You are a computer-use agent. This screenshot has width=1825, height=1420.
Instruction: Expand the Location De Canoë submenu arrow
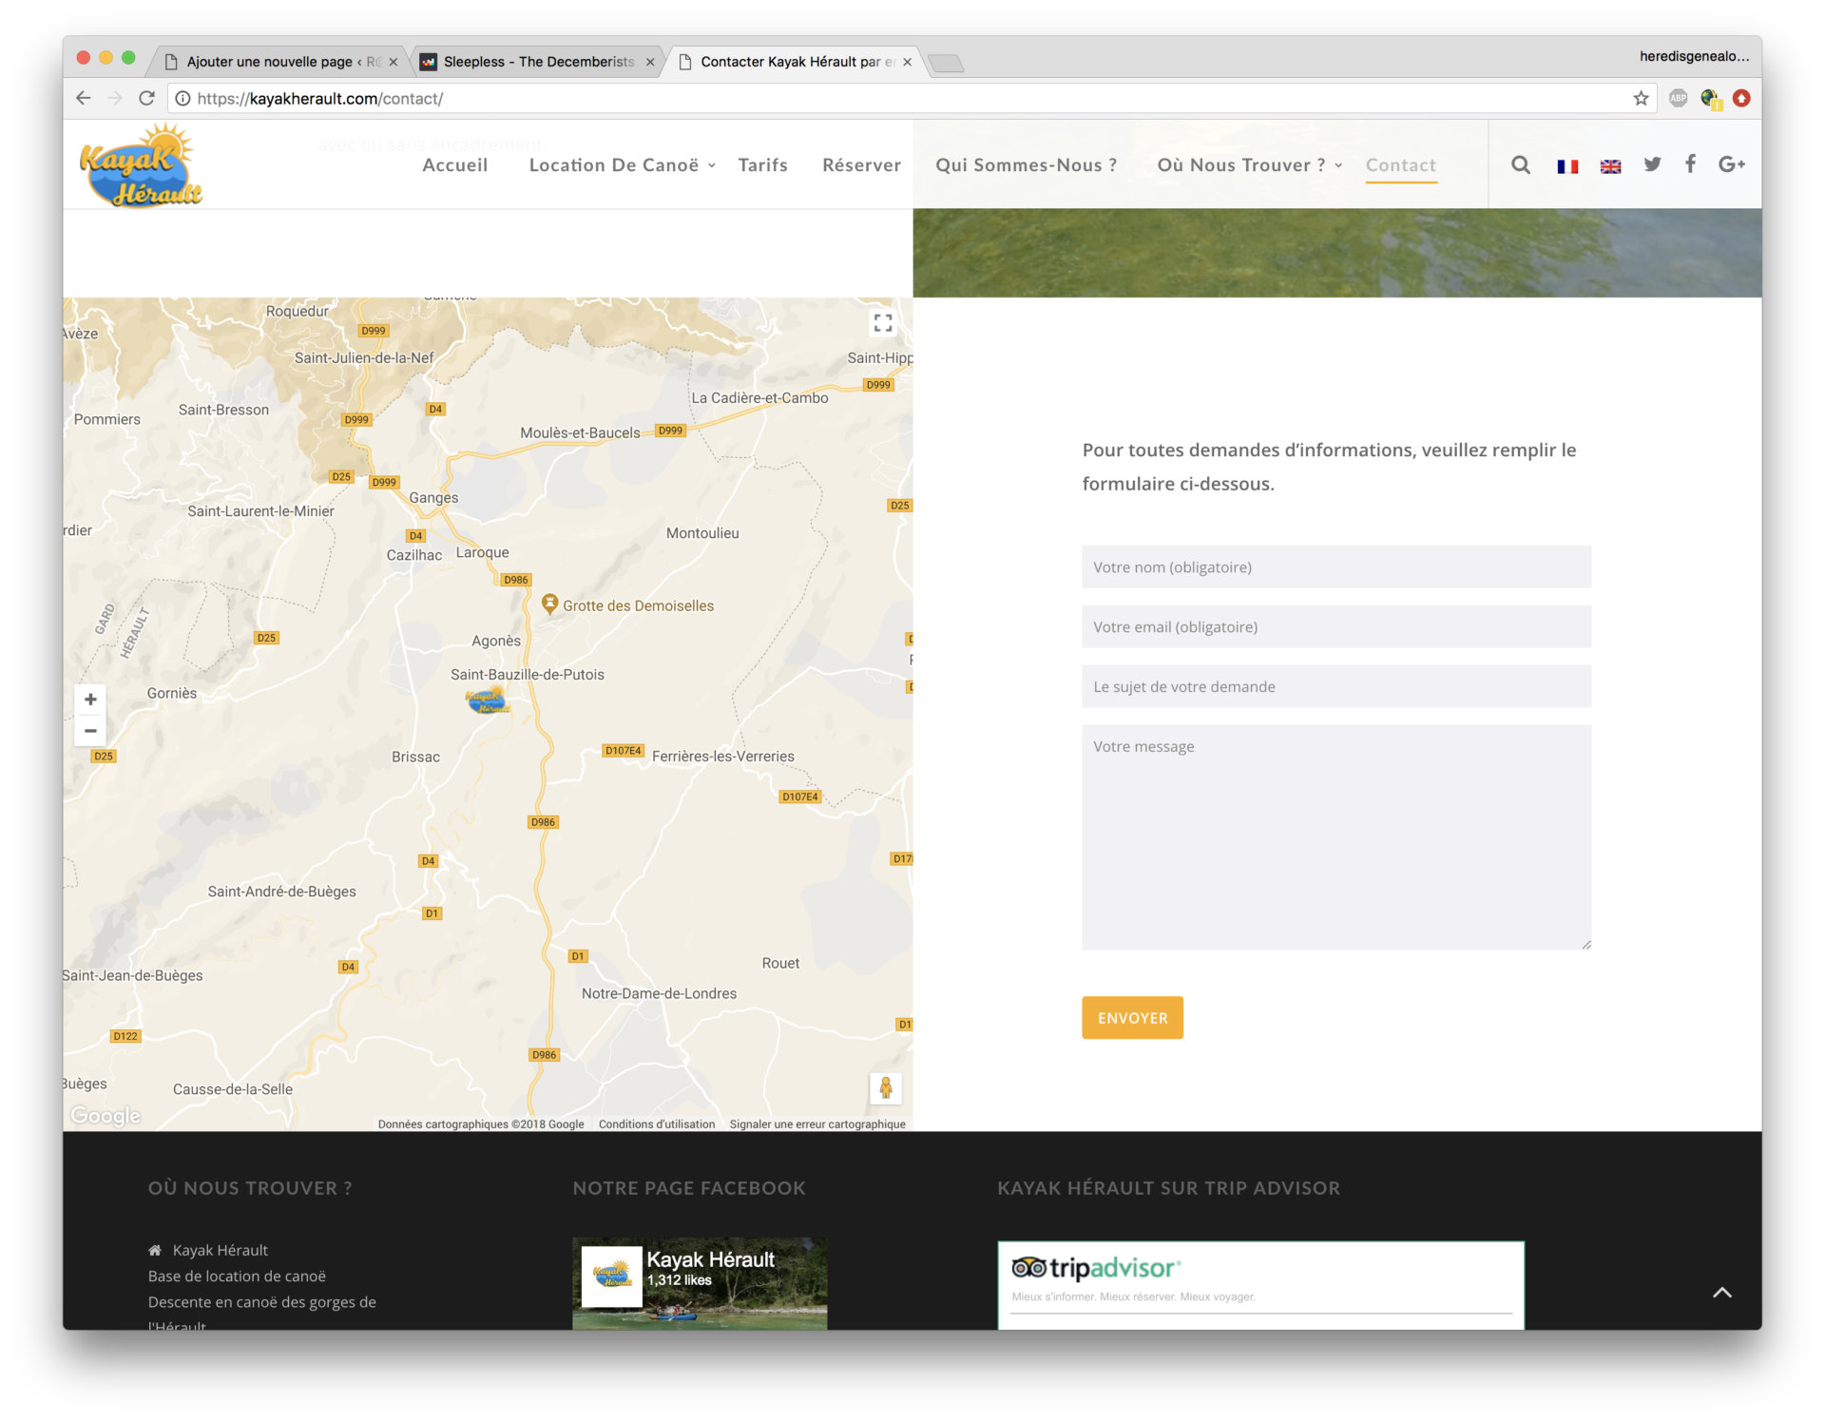(712, 165)
